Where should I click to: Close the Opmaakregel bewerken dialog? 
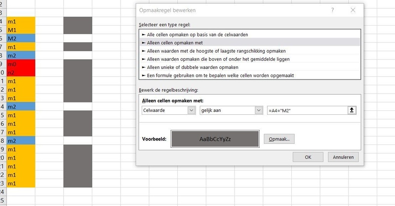coord(353,10)
